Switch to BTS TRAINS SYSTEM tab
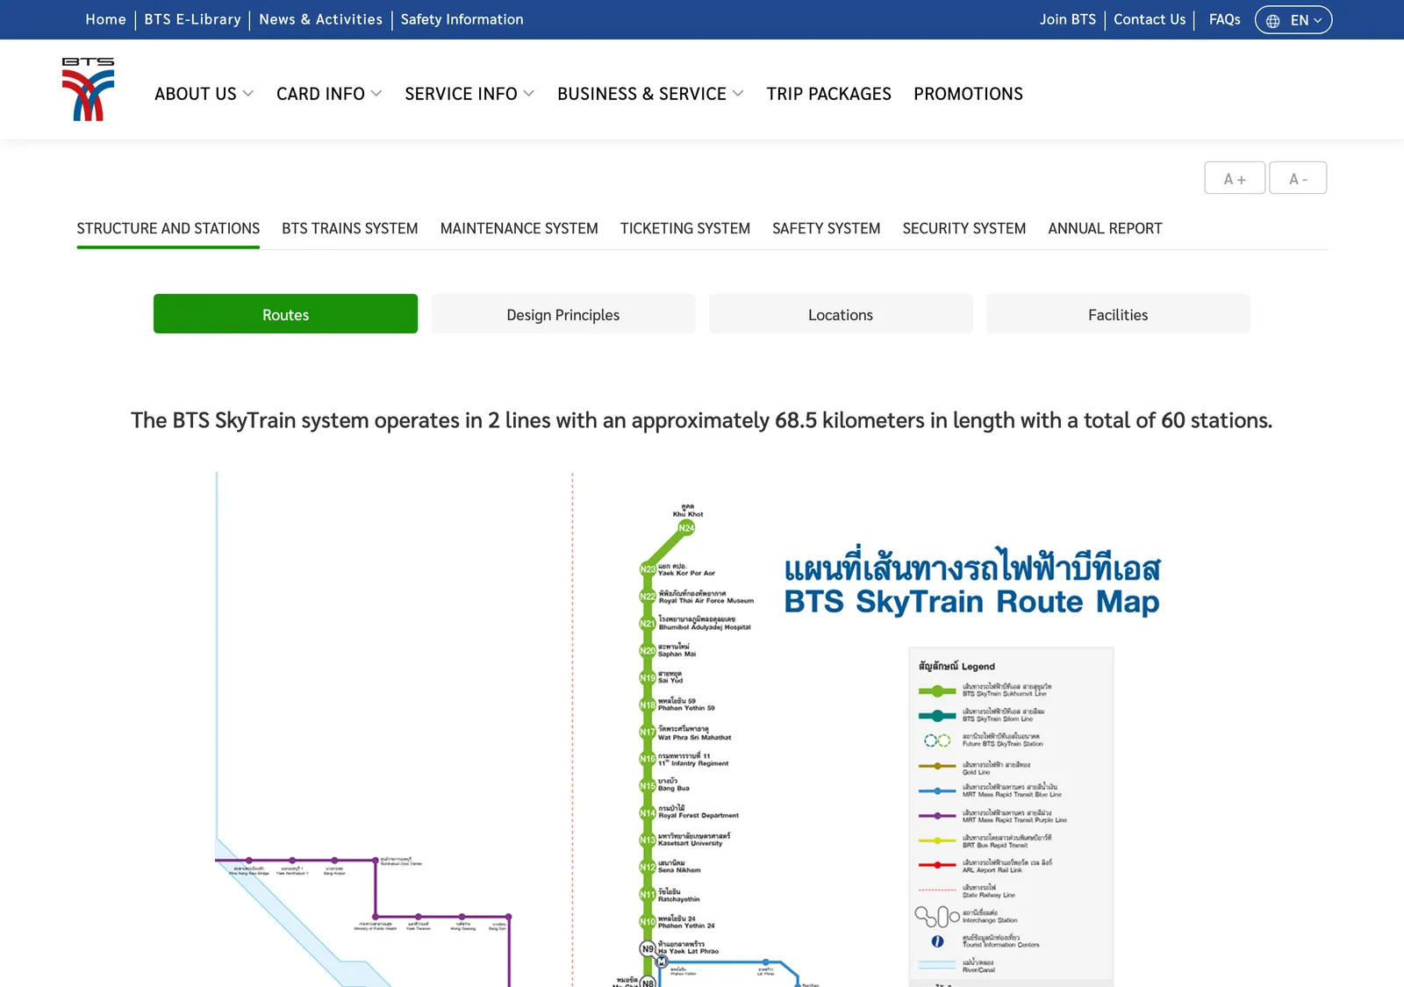 click(349, 228)
